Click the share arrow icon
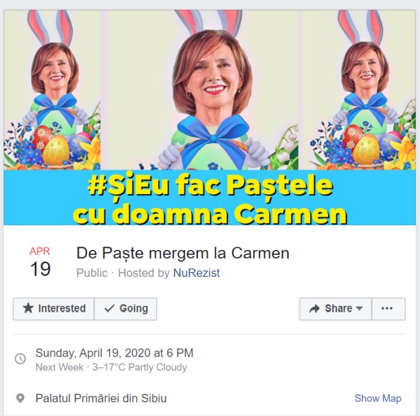This screenshot has width=420, height=416. click(x=314, y=309)
